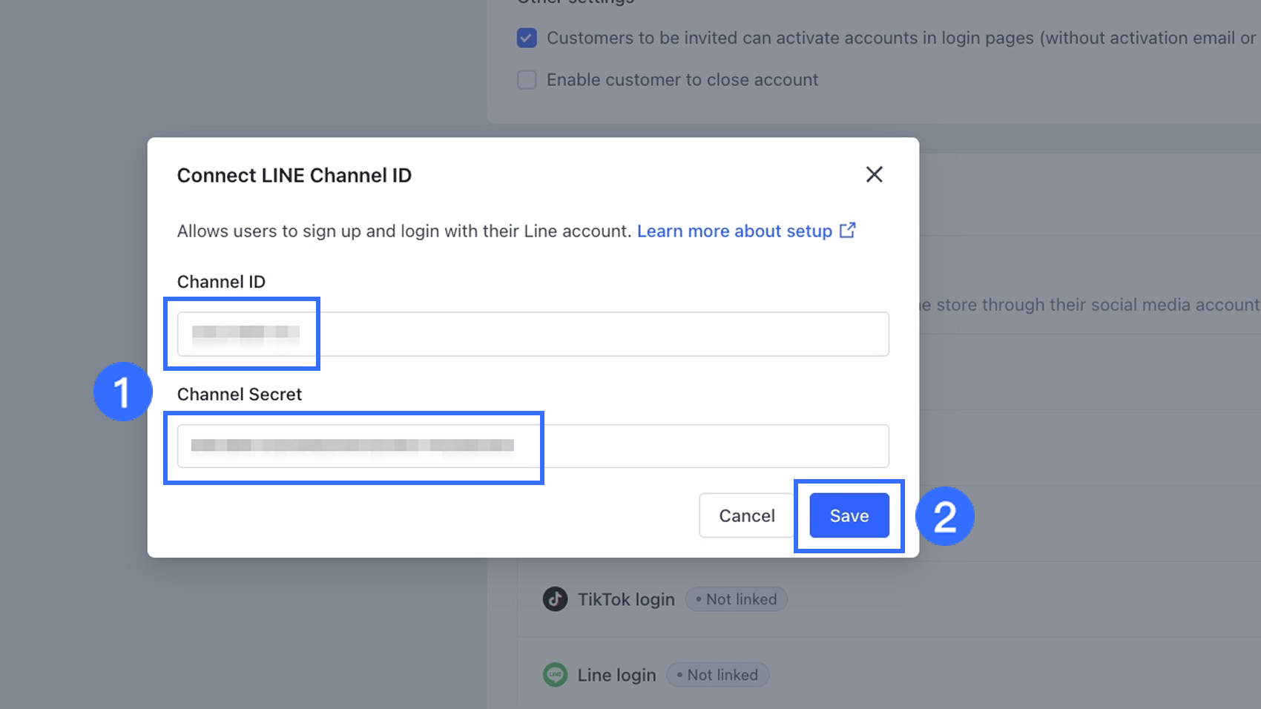
Task: Select the TikTok login label
Action: tap(626, 599)
